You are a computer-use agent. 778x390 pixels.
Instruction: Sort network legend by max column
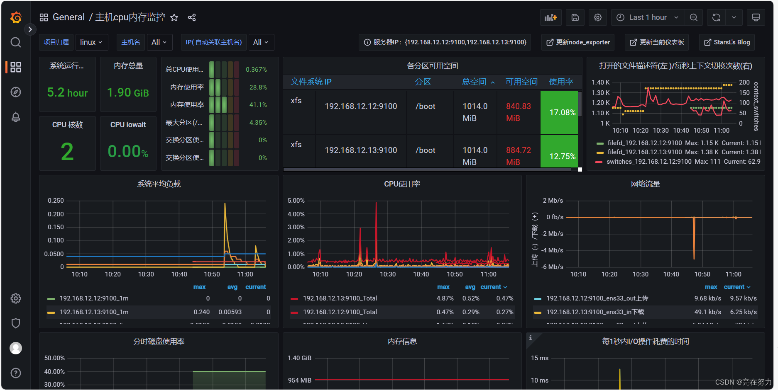(711, 287)
